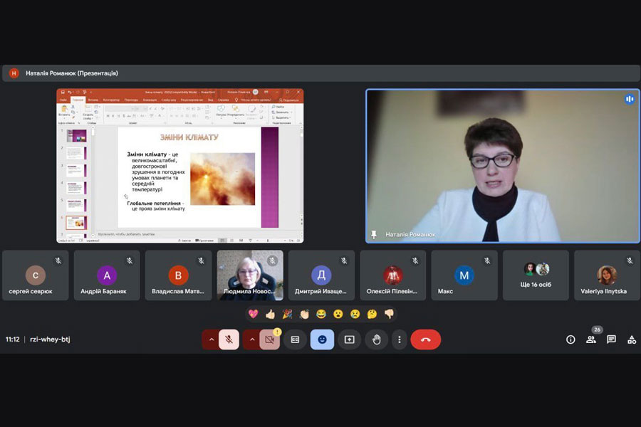Viewport: 641px width, 427px height.
Task: Select slide 1 thumbnail in PowerPoint panel
Action: pyautogui.click(x=76, y=136)
